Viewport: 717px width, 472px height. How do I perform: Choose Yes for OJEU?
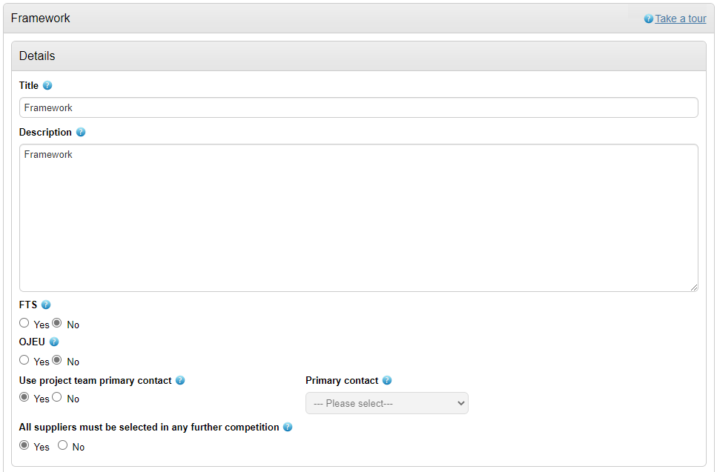point(24,360)
